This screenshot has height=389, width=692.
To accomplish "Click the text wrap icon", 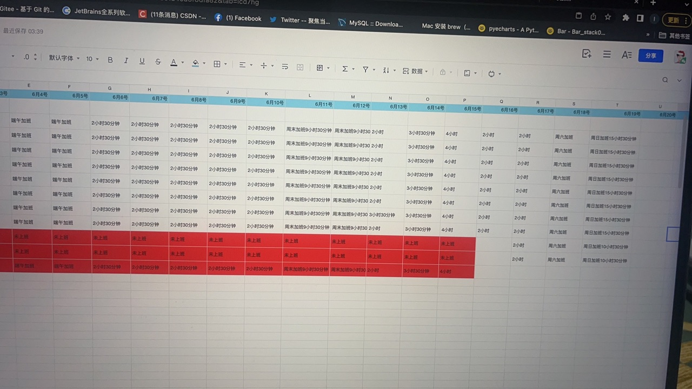I will coord(285,66).
